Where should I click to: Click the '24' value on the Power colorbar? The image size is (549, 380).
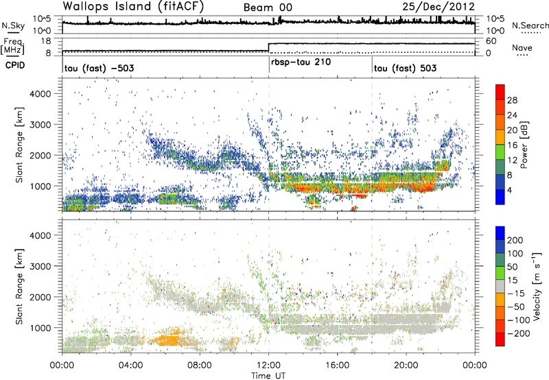click(512, 115)
